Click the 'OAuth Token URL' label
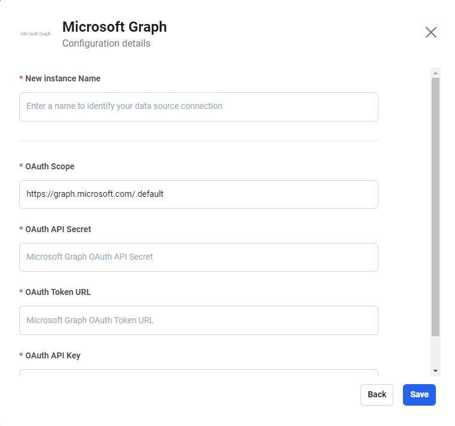 58,293
